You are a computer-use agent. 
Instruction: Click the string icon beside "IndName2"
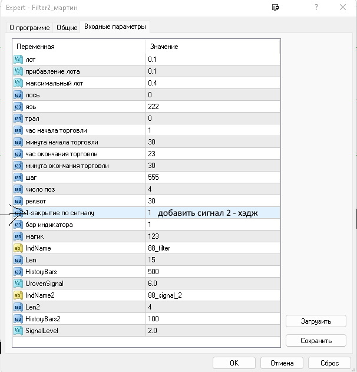click(x=18, y=295)
